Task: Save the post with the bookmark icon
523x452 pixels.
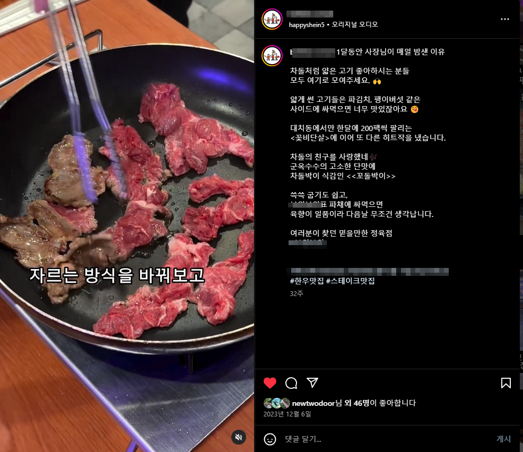Action: 505,383
